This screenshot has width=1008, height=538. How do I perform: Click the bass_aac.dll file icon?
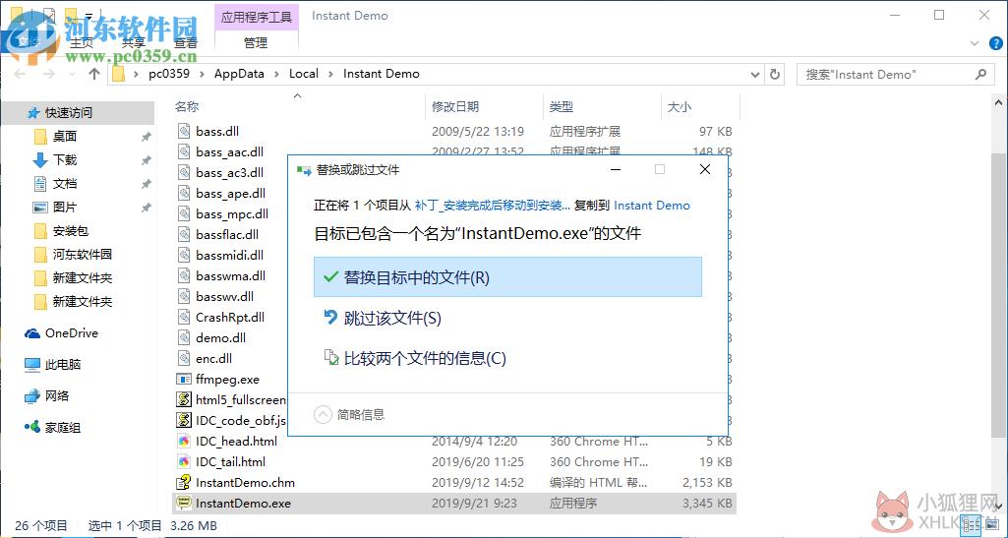pyautogui.click(x=184, y=151)
